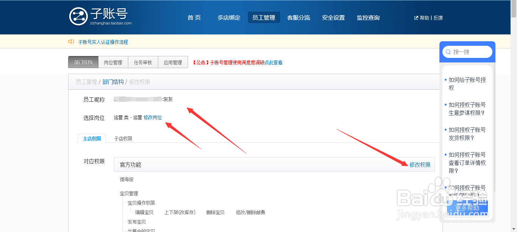Click the 修改岗位 link
This screenshot has height=232, width=517.
pos(153,118)
